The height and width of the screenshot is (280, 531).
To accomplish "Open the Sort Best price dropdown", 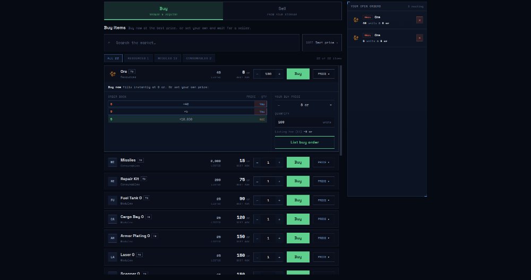I will [322, 43].
